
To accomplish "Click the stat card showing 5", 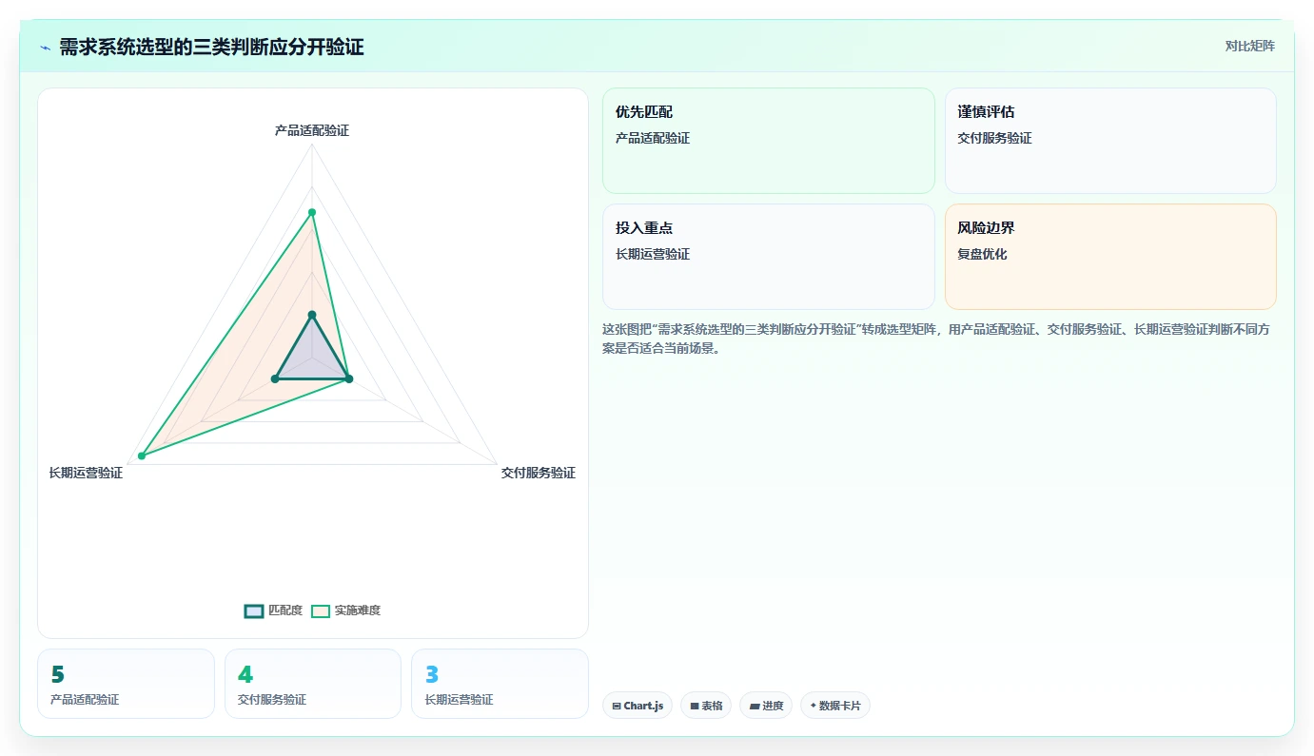I will [126, 684].
